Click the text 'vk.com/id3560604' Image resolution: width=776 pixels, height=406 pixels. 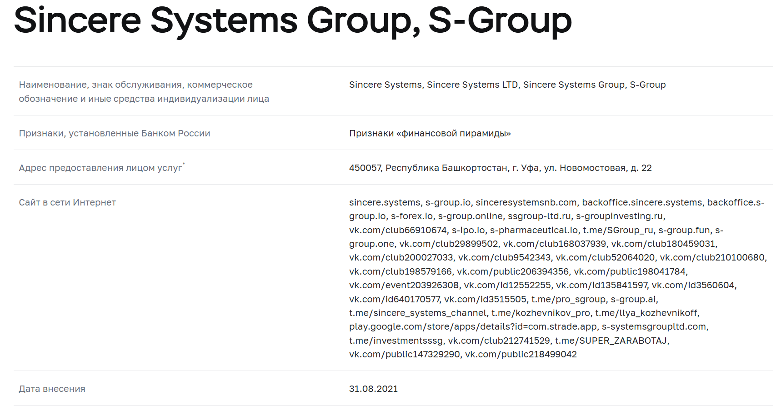pos(693,285)
